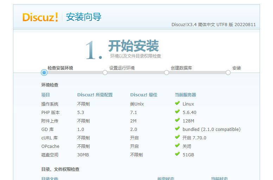Click the green checkmark next to Linux
Image resolution: width=273 pixels, height=180 pixels.
tap(177, 103)
